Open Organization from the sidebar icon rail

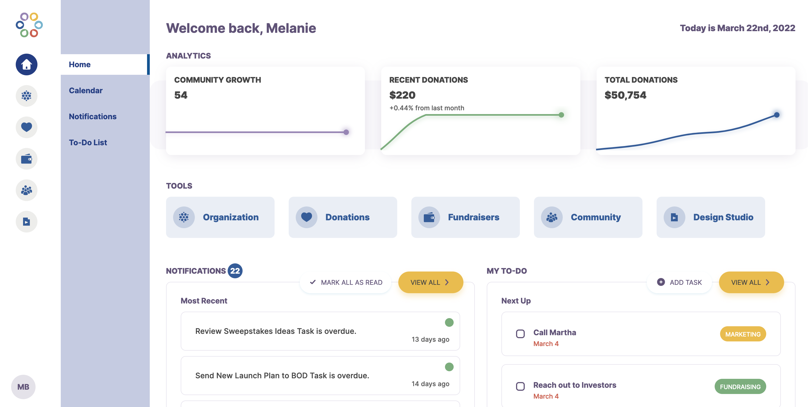pos(26,96)
